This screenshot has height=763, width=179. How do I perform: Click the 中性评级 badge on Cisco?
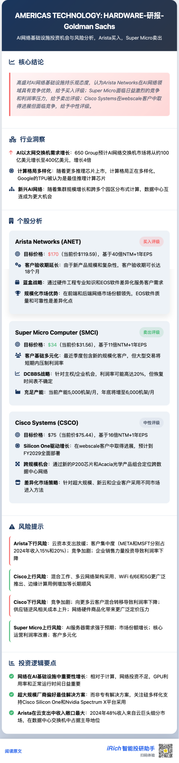151,423
